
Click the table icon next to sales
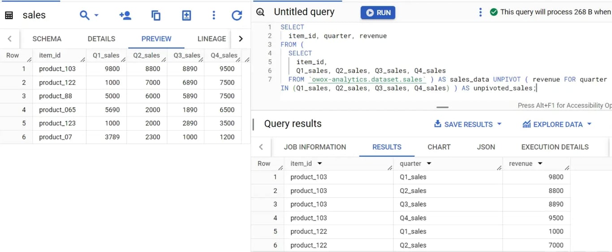[9, 15]
